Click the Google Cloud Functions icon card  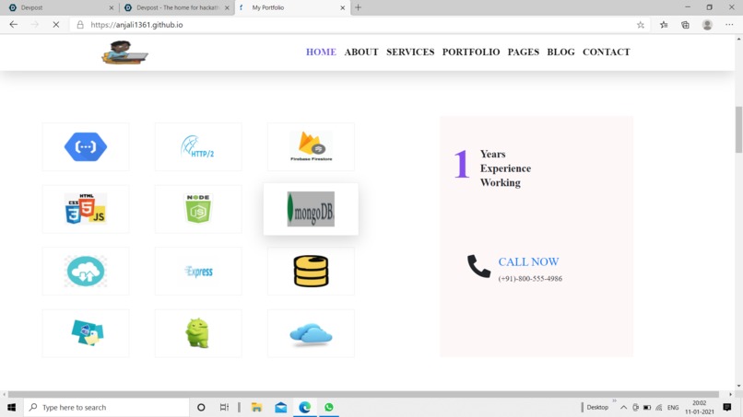(86, 146)
